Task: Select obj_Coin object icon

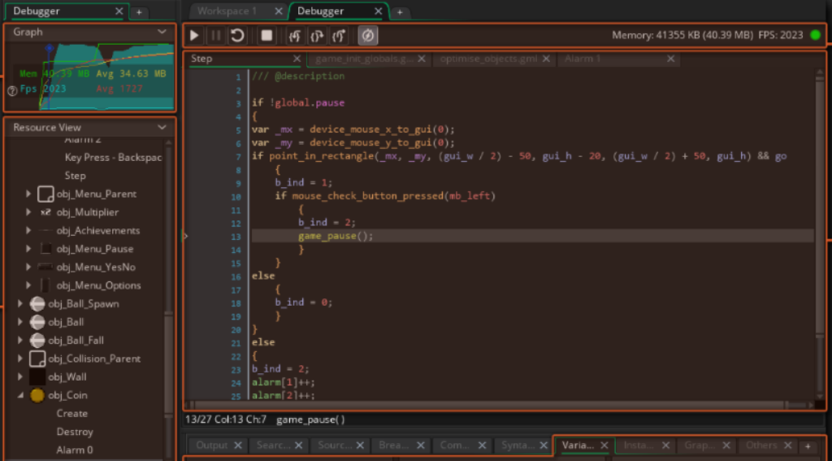Action: coord(37,395)
